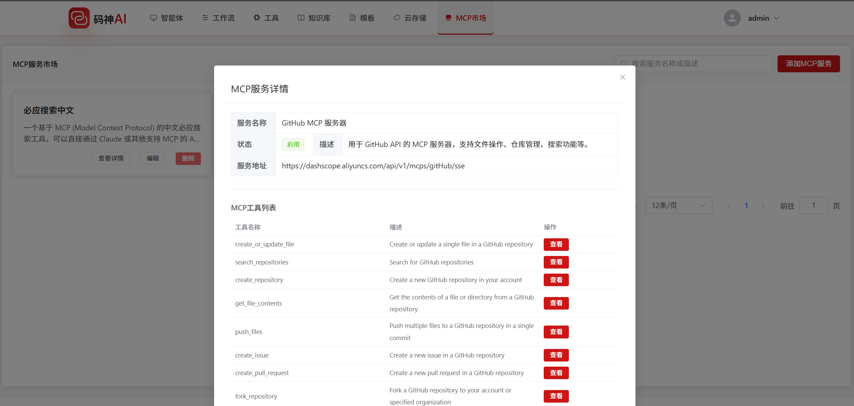
Task: Open the 工作流 navigation item
Action: coord(218,18)
